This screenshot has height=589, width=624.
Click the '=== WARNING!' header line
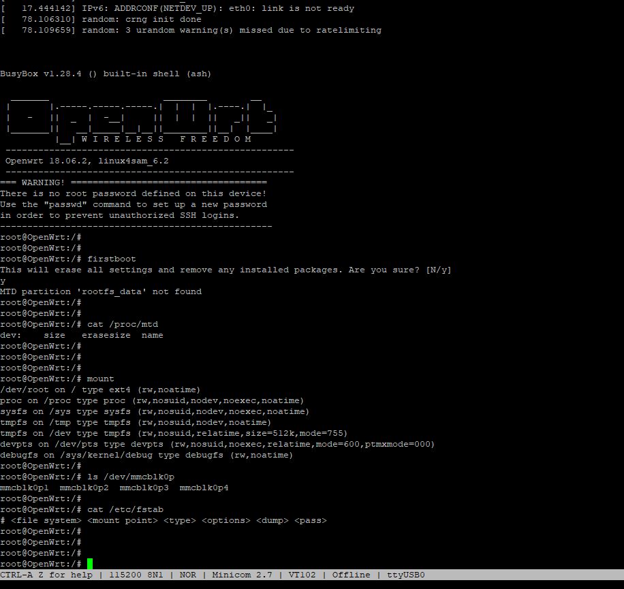tap(134, 182)
